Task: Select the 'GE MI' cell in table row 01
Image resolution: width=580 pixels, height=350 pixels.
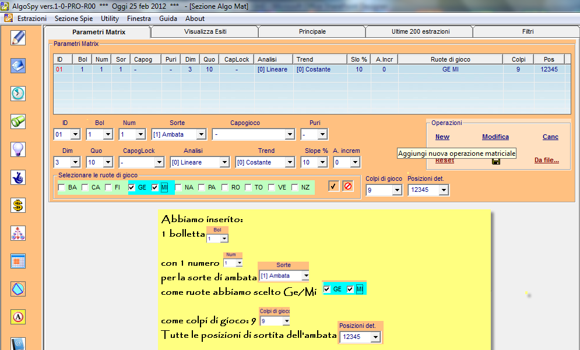Action: point(450,69)
